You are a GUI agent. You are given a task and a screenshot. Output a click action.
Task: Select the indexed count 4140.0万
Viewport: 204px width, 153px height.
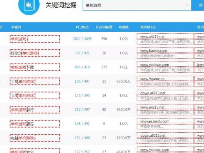(124, 151)
